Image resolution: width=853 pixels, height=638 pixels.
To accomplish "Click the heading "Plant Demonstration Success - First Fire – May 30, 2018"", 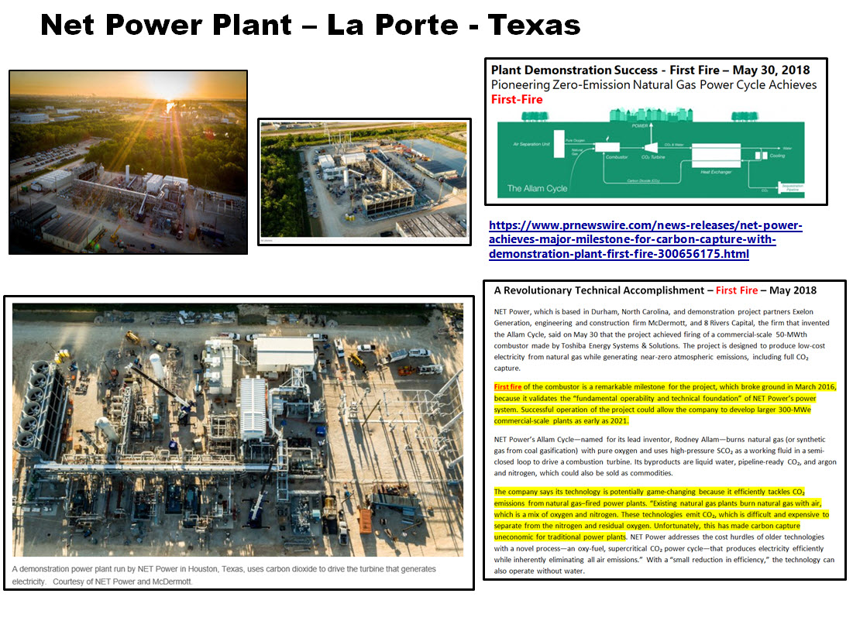I will click(650, 70).
